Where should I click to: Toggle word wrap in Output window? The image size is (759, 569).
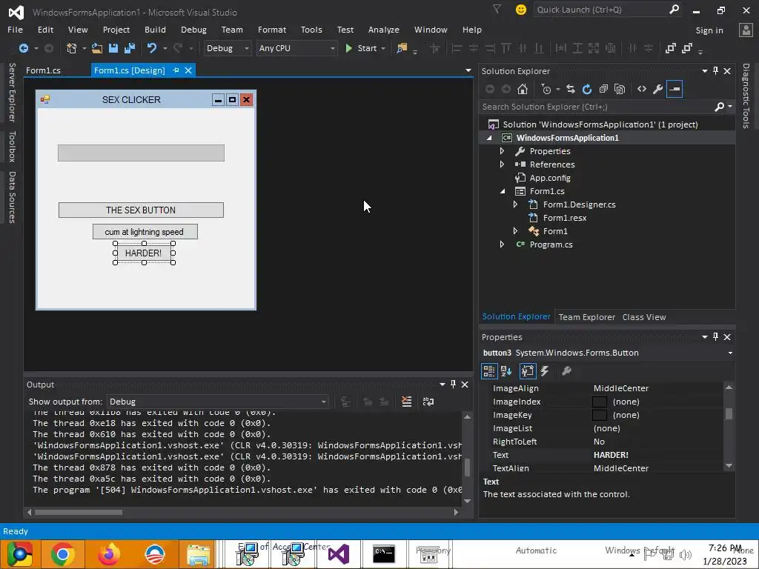pyautogui.click(x=428, y=402)
